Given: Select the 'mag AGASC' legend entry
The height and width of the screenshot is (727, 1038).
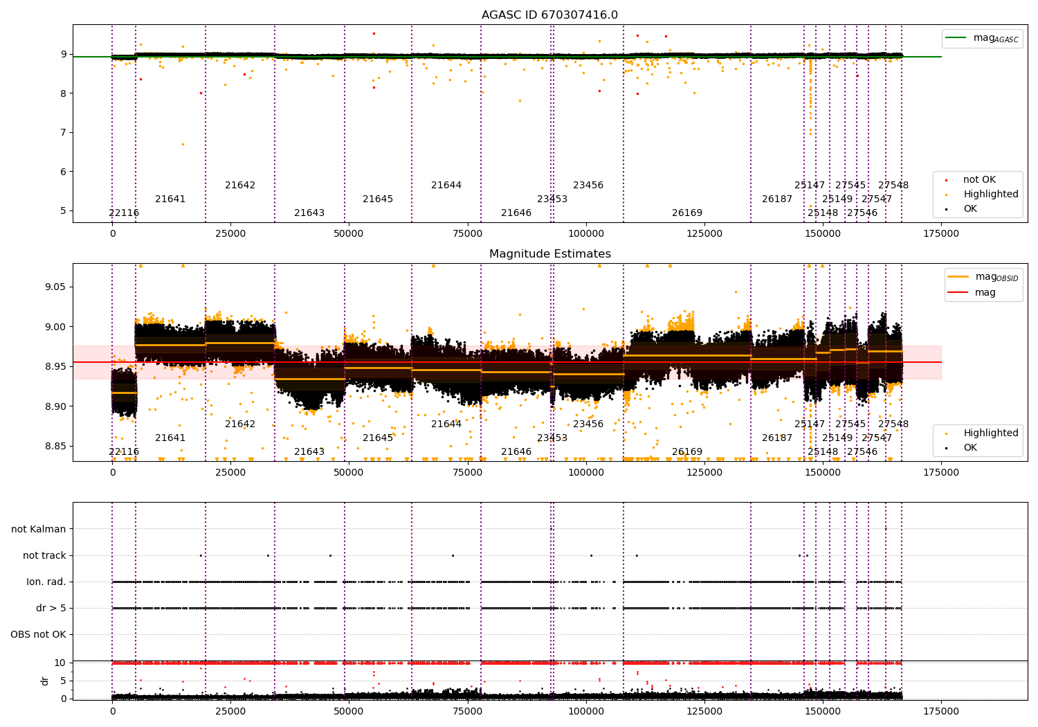Looking at the screenshot, I should coord(996,38).
